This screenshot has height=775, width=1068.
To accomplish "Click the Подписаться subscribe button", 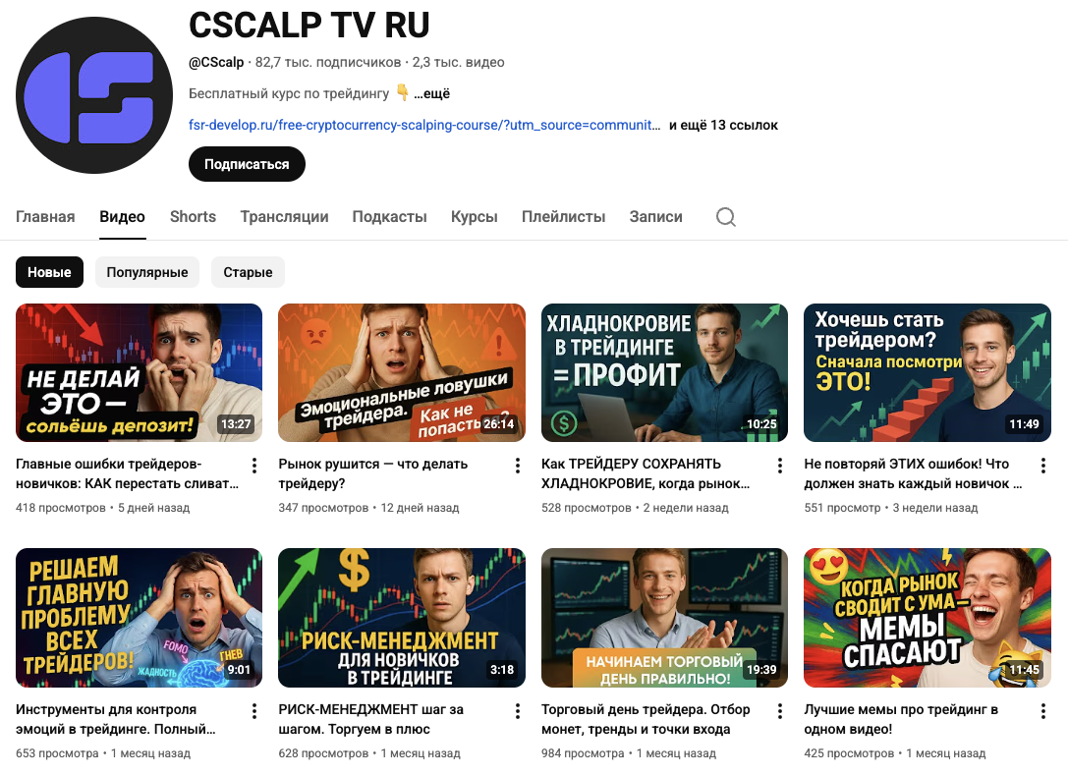I will click(x=247, y=164).
